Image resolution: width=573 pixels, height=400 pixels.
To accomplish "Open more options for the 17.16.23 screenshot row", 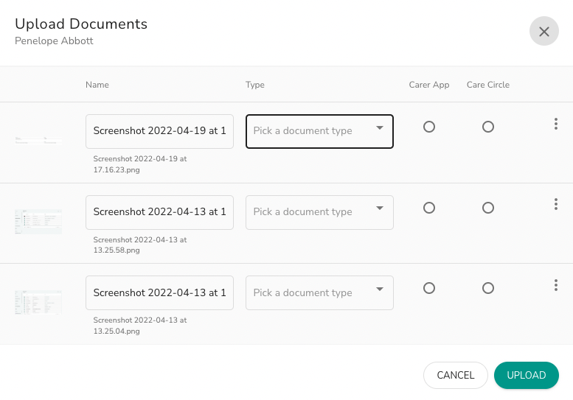I will (x=556, y=124).
